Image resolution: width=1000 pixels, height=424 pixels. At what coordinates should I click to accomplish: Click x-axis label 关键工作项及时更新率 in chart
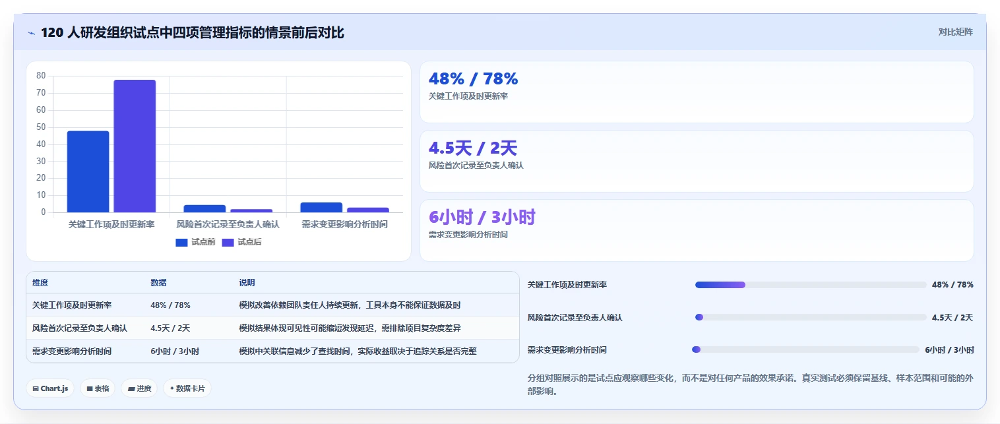tap(111, 224)
